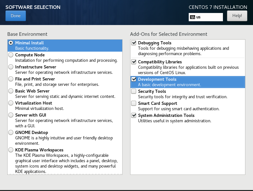253x191 pixels.
Task: Select the GNOME Desktop radio button
Action: coord(11,132)
